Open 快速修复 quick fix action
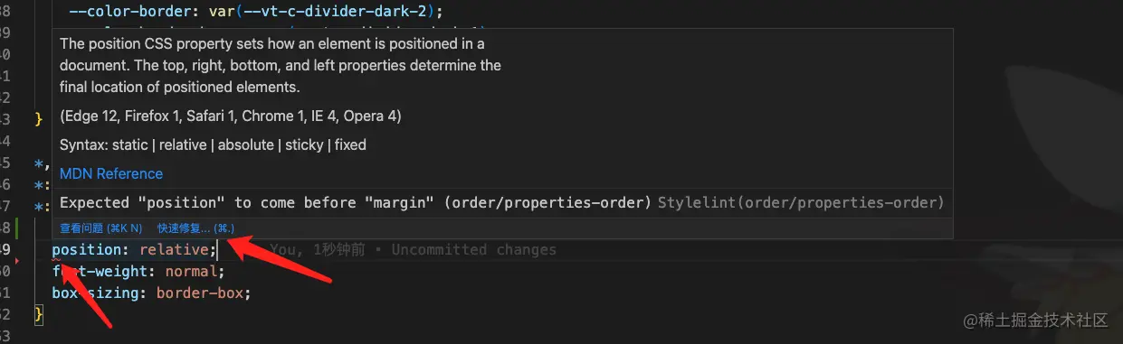The image size is (1123, 344). (x=195, y=228)
